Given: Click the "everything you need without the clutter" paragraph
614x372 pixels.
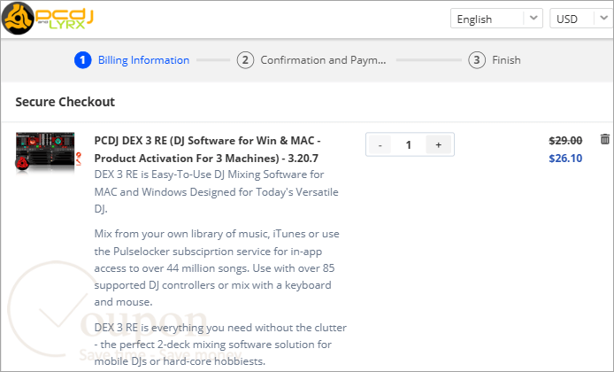Looking at the screenshot, I should click(220, 345).
